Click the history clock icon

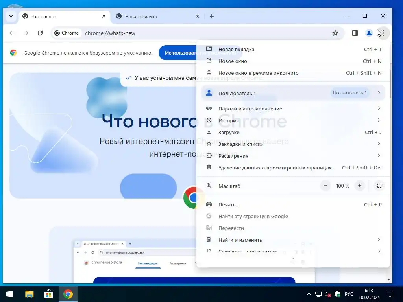209,120
